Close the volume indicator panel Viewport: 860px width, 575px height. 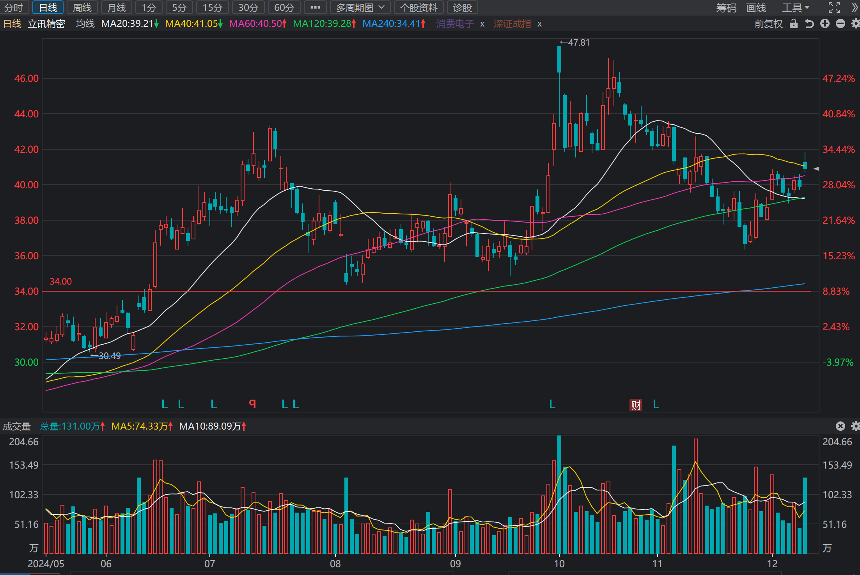[840, 426]
